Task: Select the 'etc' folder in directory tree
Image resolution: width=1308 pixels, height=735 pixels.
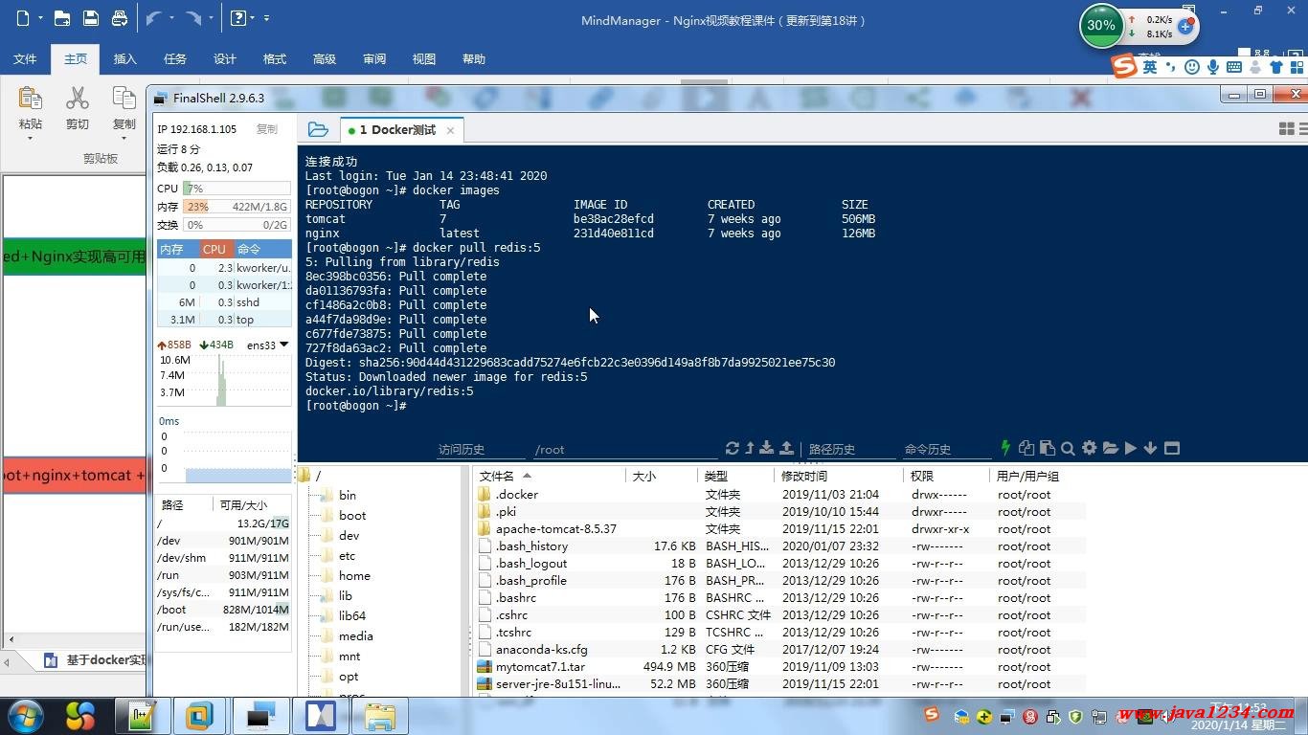Action: [x=347, y=555]
